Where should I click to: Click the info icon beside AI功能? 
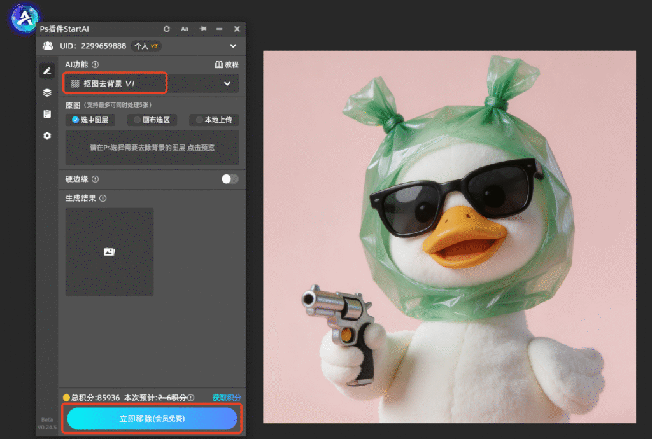tap(96, 64)
